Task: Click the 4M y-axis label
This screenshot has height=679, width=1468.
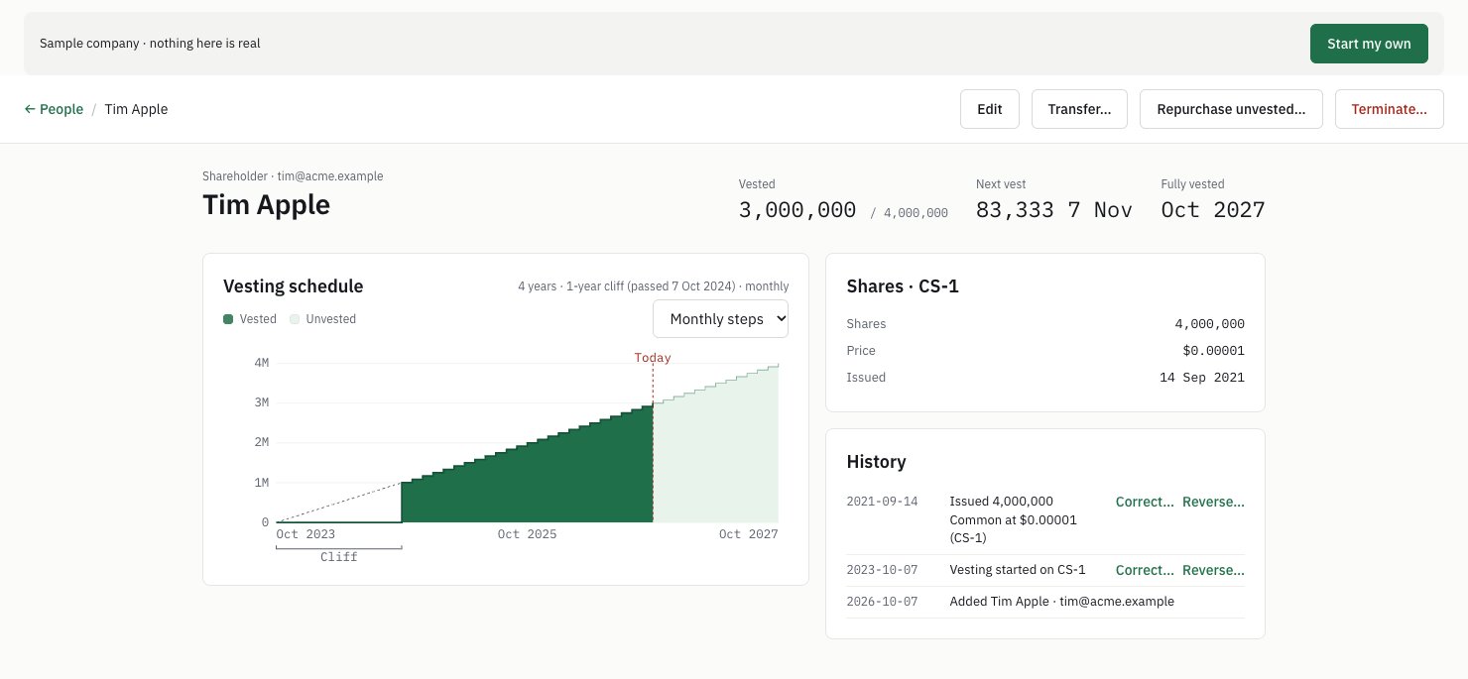Action: pyautogui.click(x=261, y=363)
